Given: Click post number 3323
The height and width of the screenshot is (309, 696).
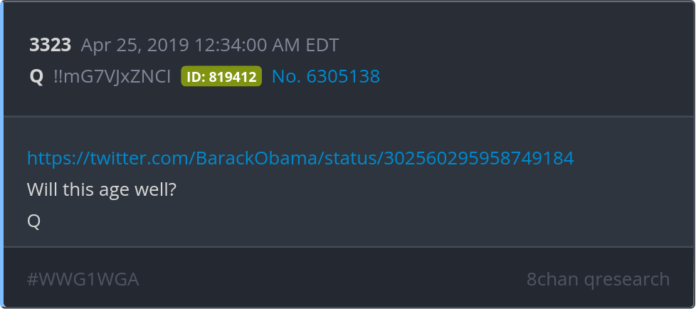Looking at the screenshot, I should [x=50, y=45].
